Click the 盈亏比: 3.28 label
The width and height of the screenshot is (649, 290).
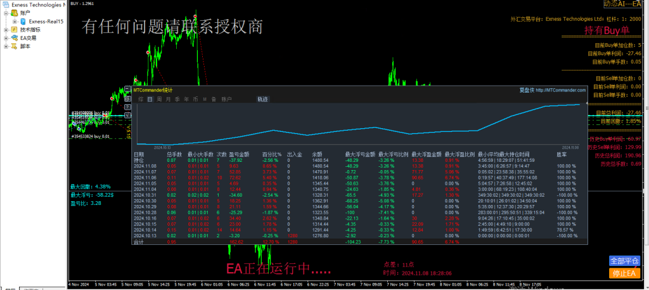86,203
